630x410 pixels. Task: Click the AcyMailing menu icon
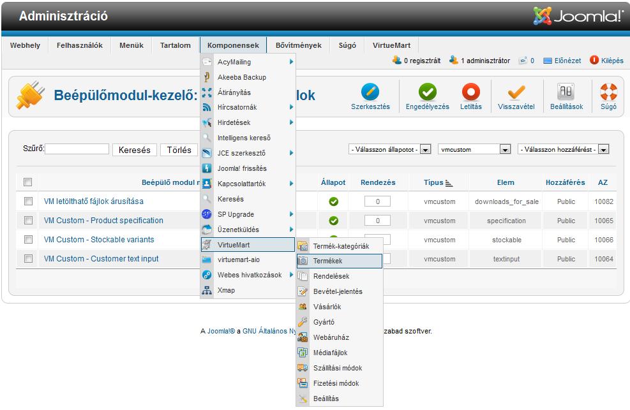pyautogui.click(x=207, y=62)
